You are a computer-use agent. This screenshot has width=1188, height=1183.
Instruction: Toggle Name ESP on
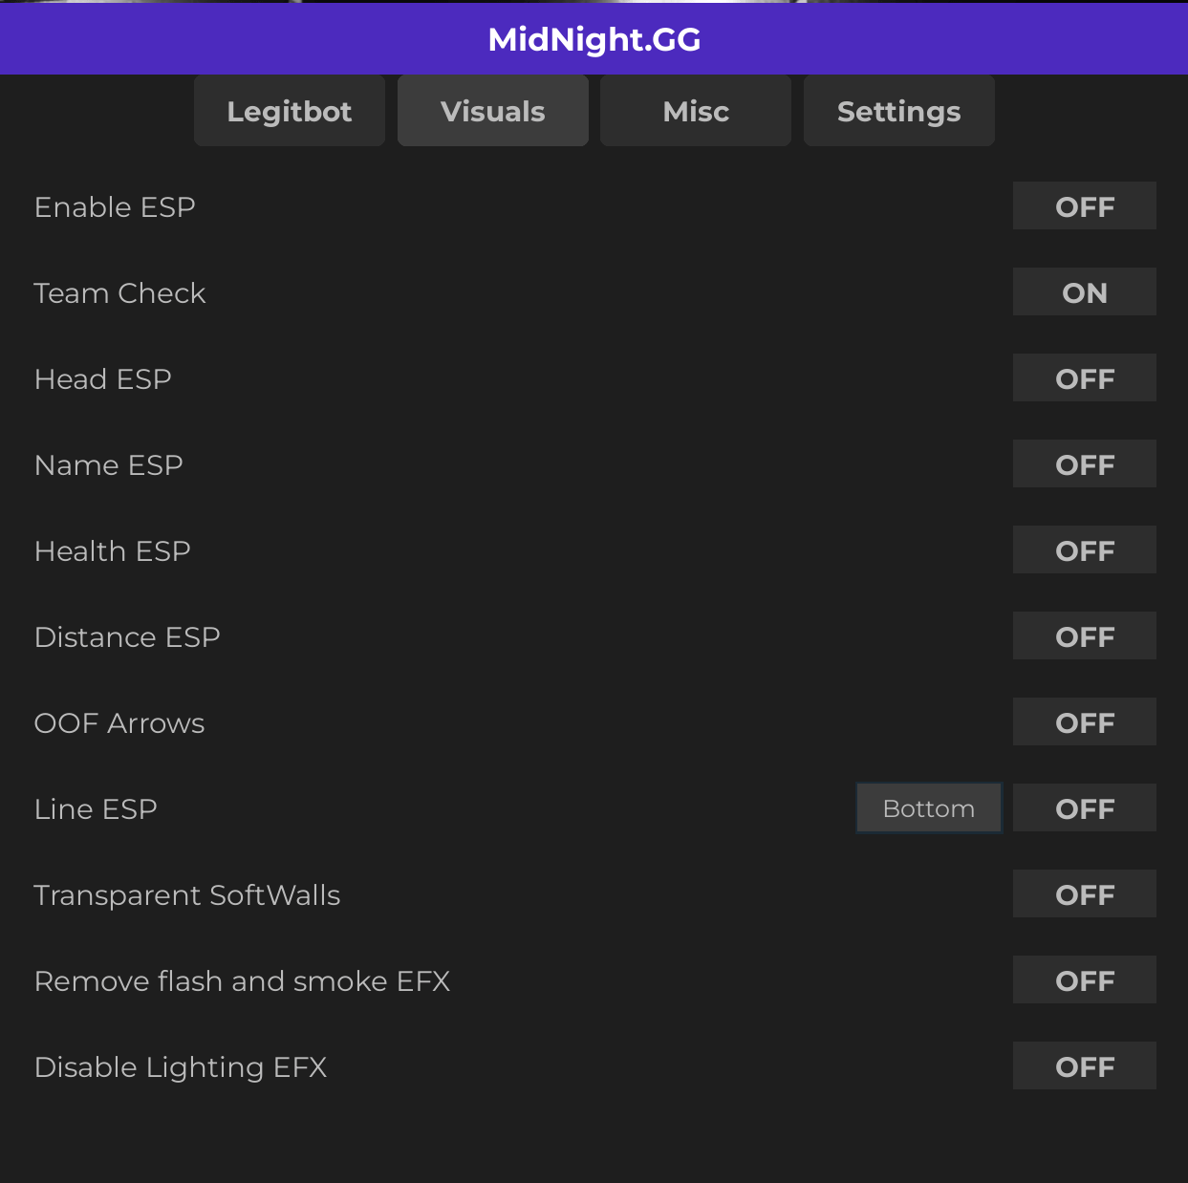[x=1085, y=464]
